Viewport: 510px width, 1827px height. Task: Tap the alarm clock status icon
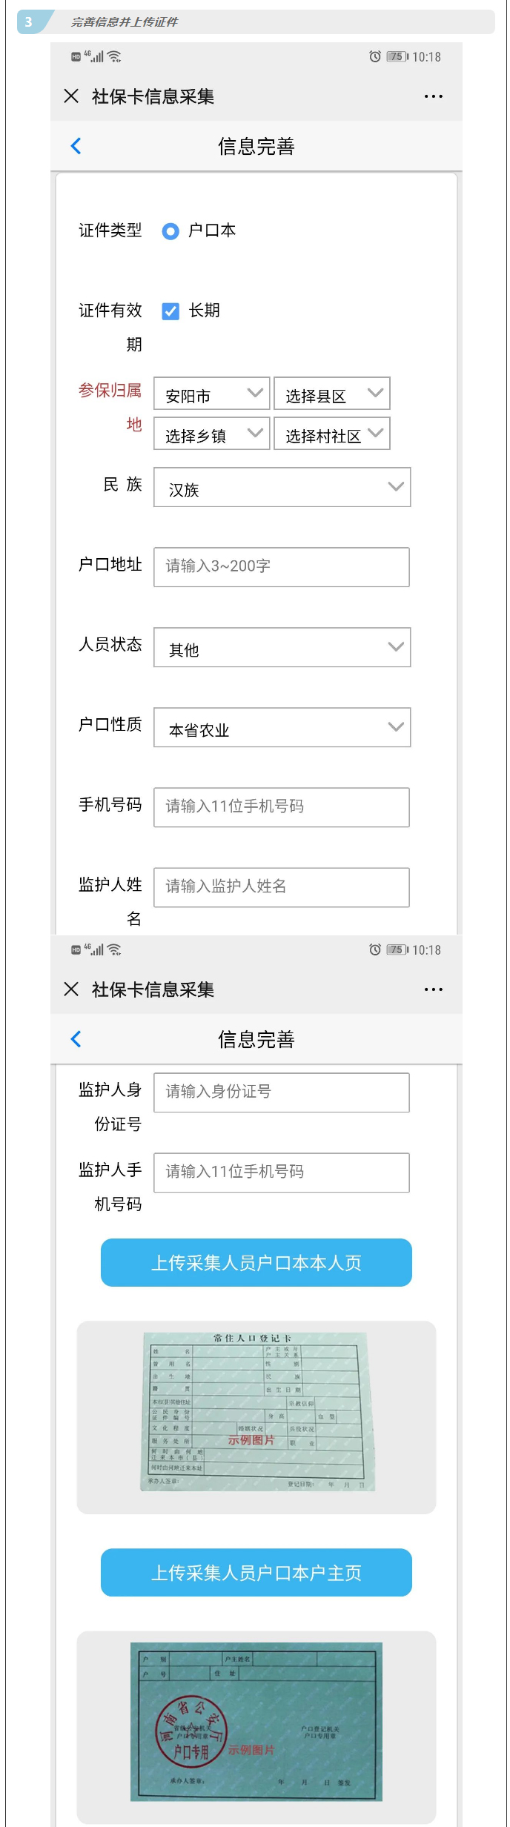[375, 57]
